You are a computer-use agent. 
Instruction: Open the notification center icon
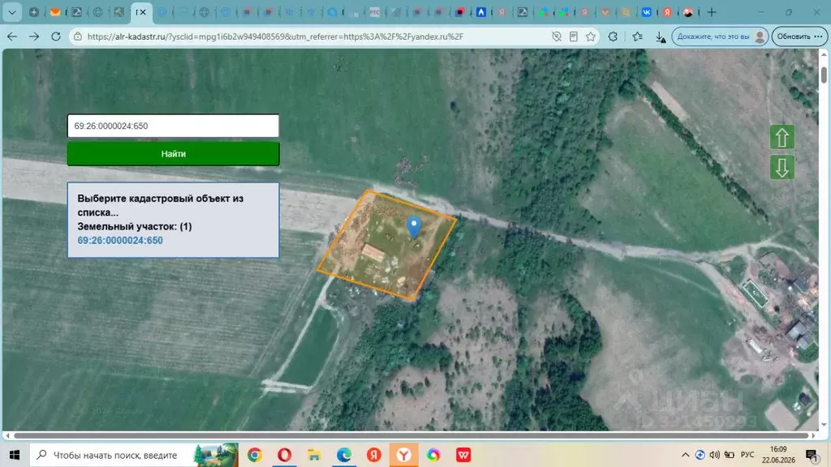tap(812, 455)
